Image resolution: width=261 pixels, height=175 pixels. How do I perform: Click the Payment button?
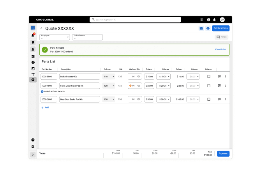223,154
